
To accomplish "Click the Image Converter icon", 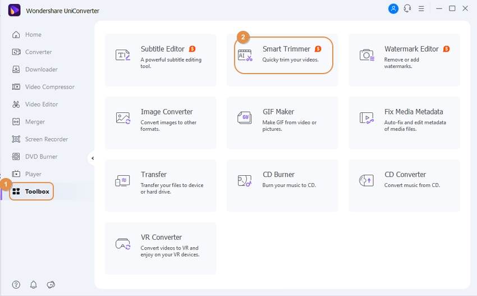I will click(x=123, y=118).
